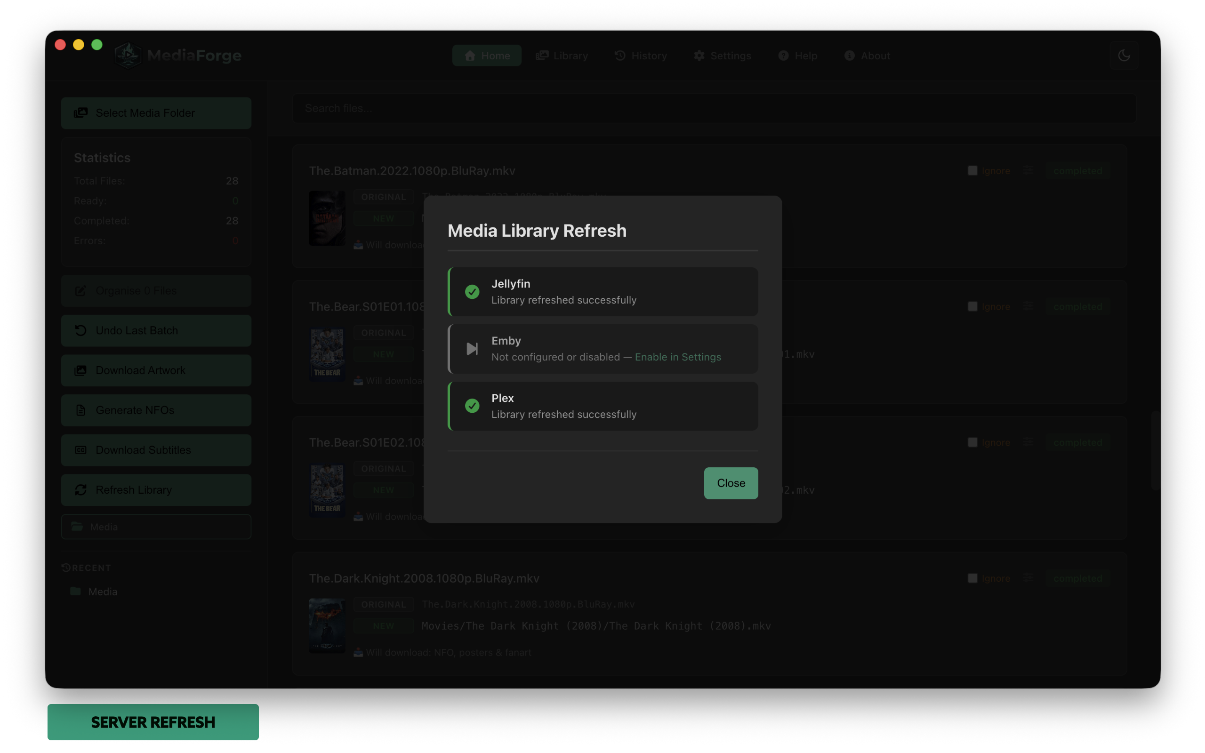Open the History tab

click(640, 55)
